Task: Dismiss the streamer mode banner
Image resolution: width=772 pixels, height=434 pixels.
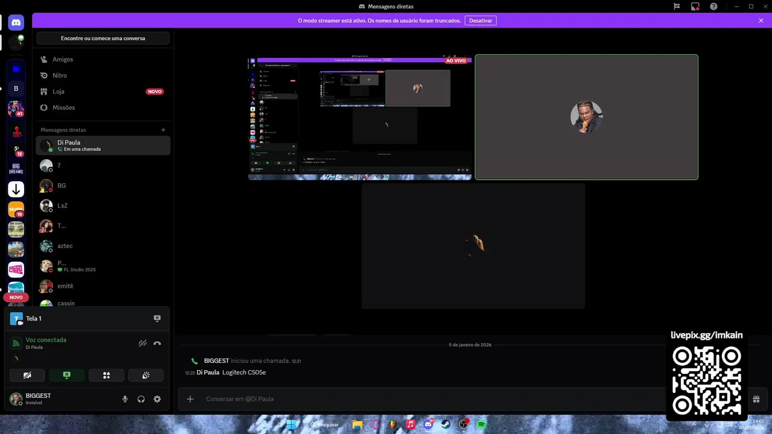Action: (x=761, y=20)
